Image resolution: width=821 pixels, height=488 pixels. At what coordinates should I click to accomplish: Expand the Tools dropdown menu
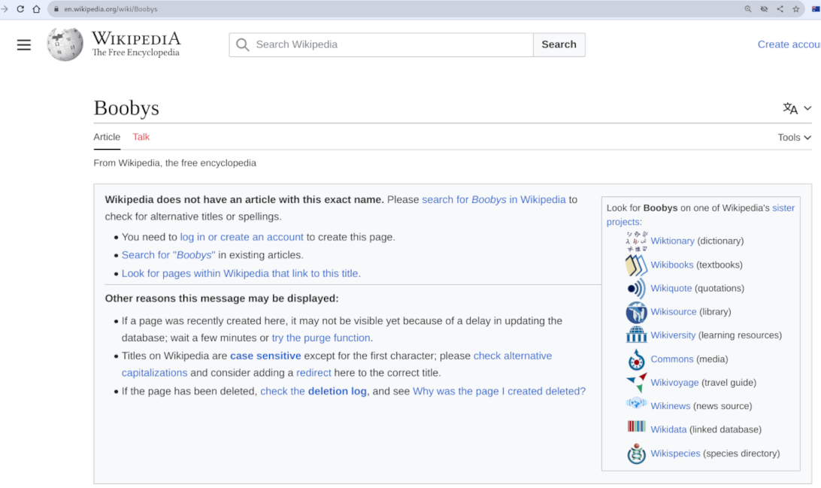(794, 138)
